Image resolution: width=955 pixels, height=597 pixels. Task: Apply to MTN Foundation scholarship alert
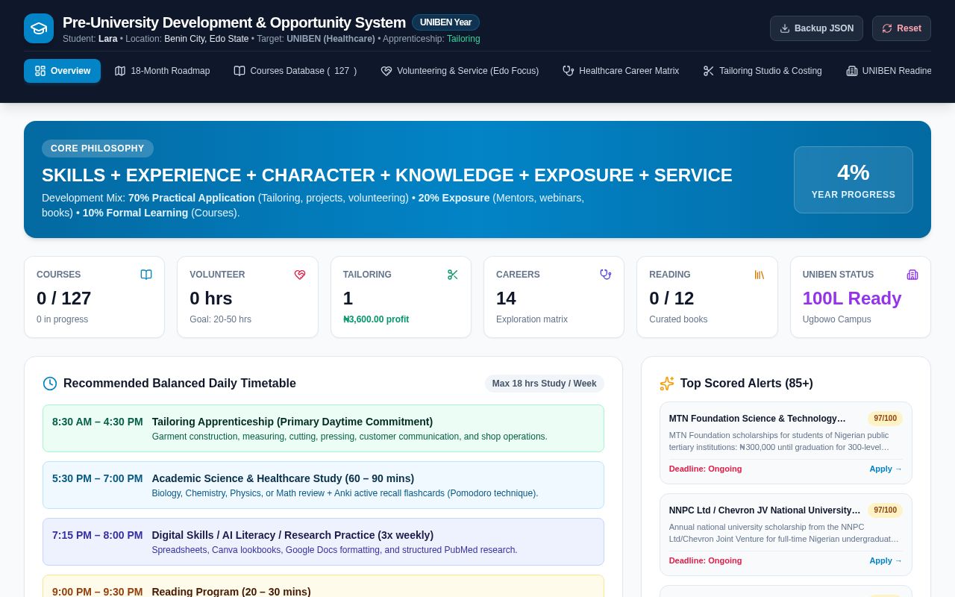[x=886, y=469]
